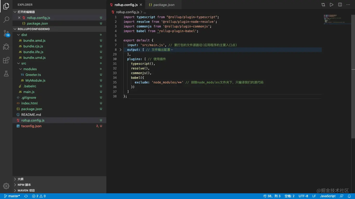Open Source Control view with 13 badge
This screenshot has height=199, width=355.
(6, 33)
